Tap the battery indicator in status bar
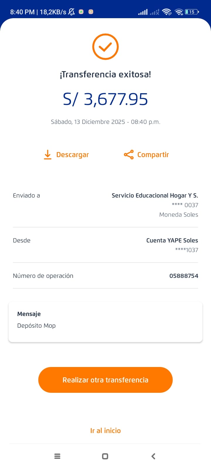Image resolution: width=211 pixels, height=469 pixels. [x=192, y=12]
